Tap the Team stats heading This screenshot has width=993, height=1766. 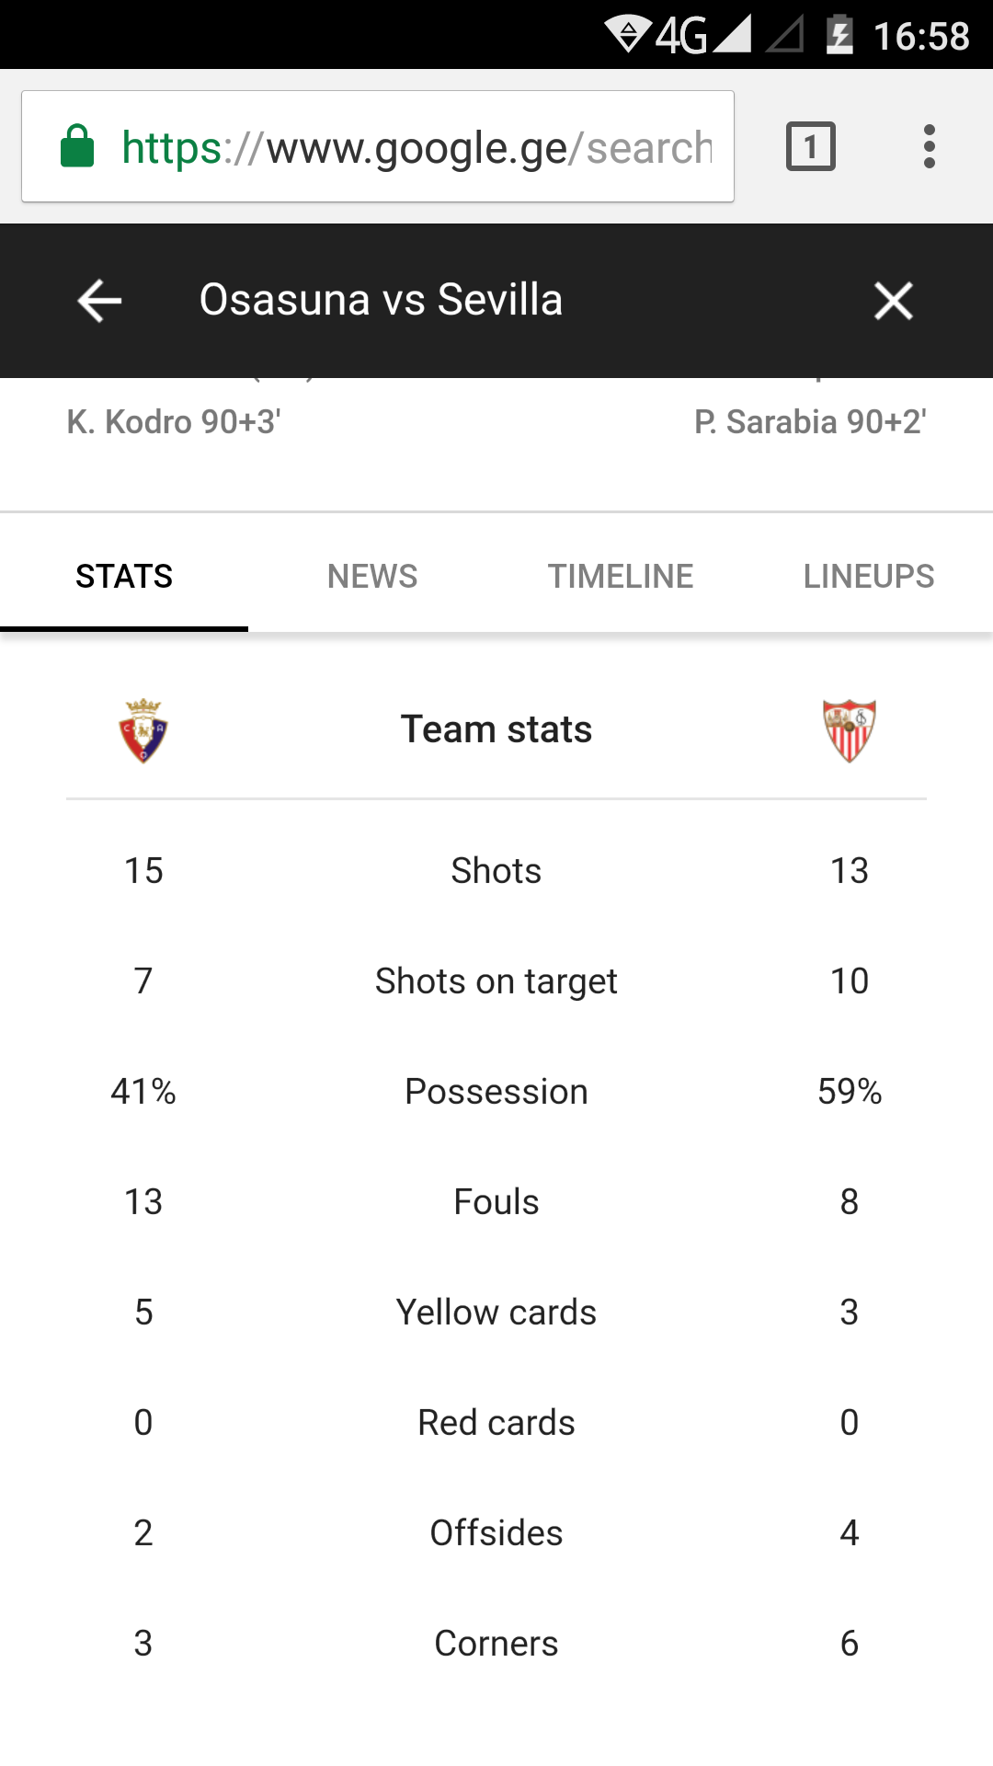[x=496, y=729]
